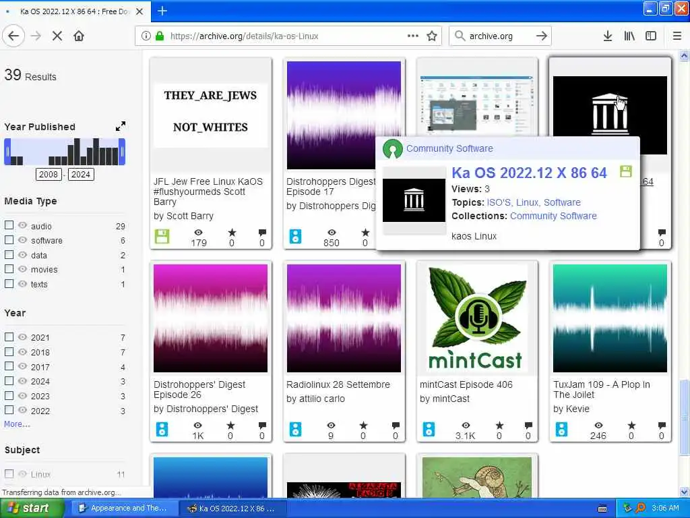This screenshot has width=690, height=518.
Task: Show only audio via its eye icon
Action: pos(22,225)
